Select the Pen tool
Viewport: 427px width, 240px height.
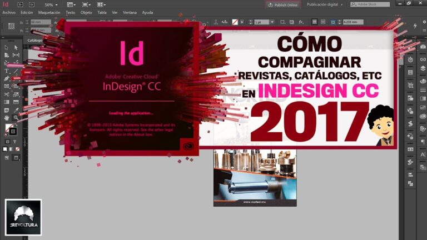7,79
